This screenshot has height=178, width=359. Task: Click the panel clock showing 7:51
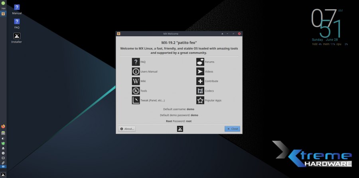(x=3, y=8)
